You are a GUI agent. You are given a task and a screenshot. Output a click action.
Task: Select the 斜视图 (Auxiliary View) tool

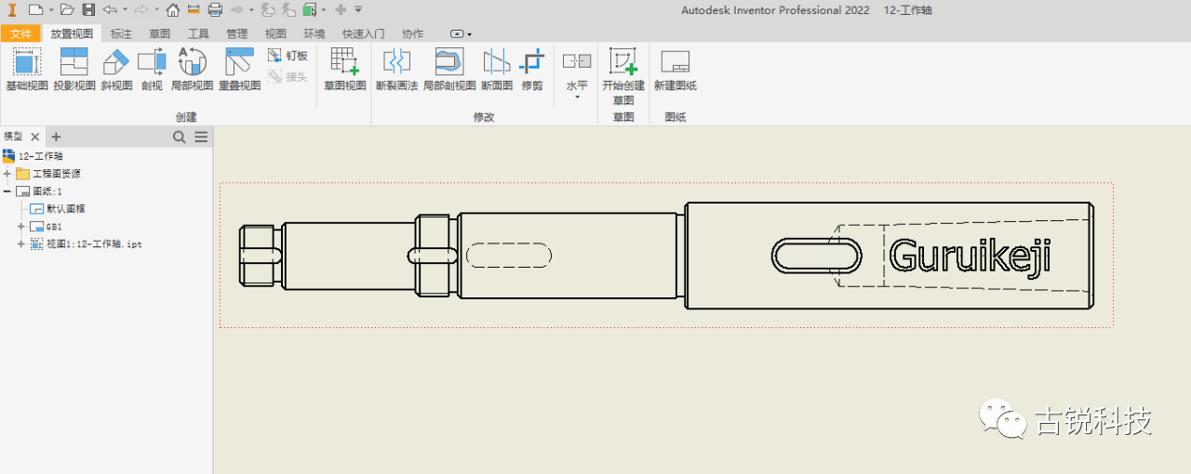pyautogui.click(x=116, y=70)
